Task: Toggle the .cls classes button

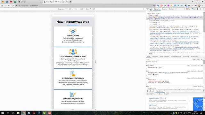Action: point(198,59)
